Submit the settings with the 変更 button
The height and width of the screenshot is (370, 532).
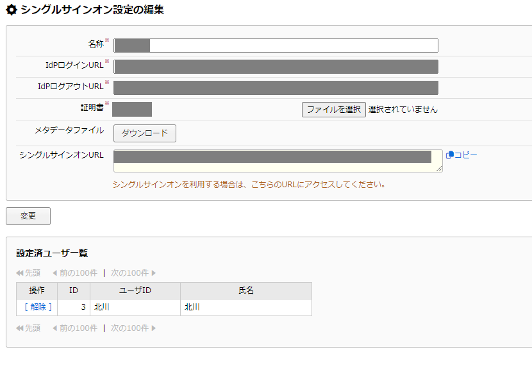click(28, 216)
